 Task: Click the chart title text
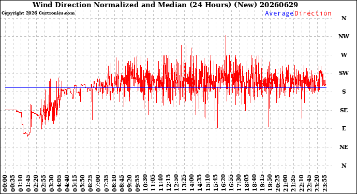(x=165, y=5)
